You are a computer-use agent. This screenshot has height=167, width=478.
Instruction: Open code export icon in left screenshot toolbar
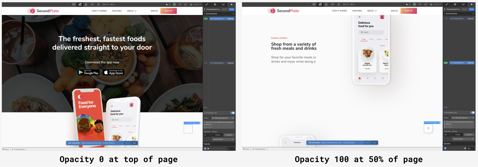[x=180, y=4]
